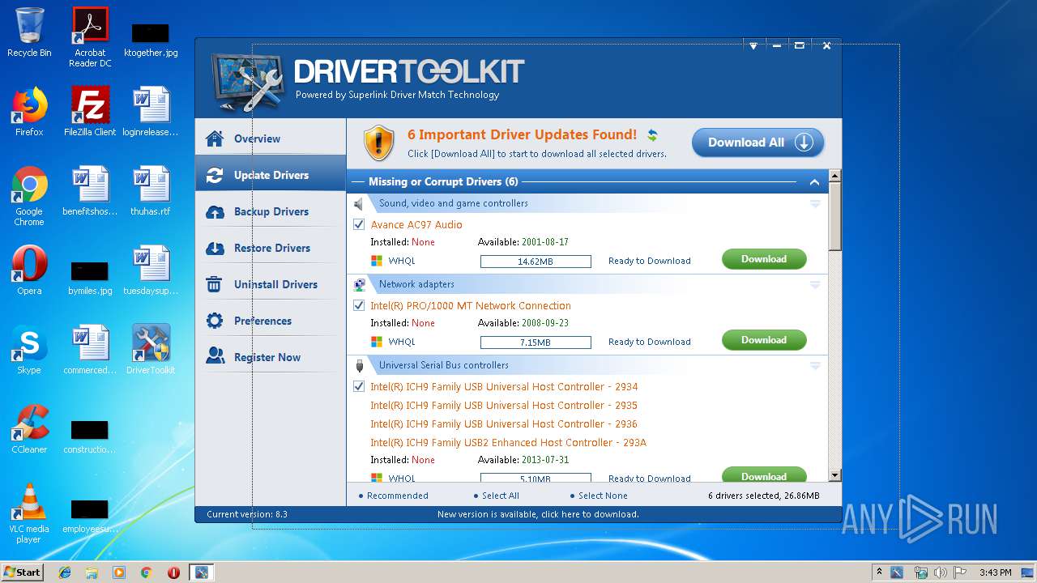Open the Preferences gear icon
This screenshot has height=583, width=1037.
pyautogui.click(x=215, y=321)
